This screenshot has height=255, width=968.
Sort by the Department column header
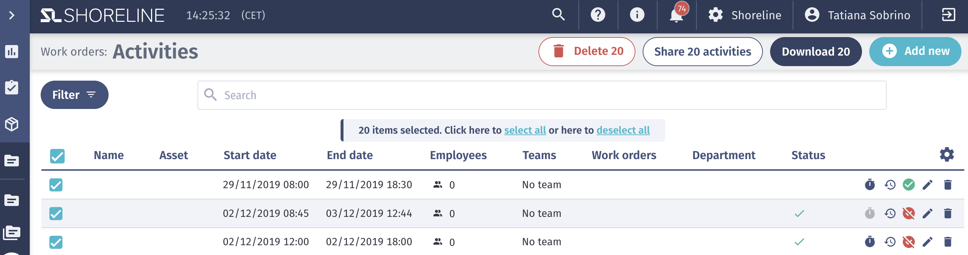(x=723, y=155)
